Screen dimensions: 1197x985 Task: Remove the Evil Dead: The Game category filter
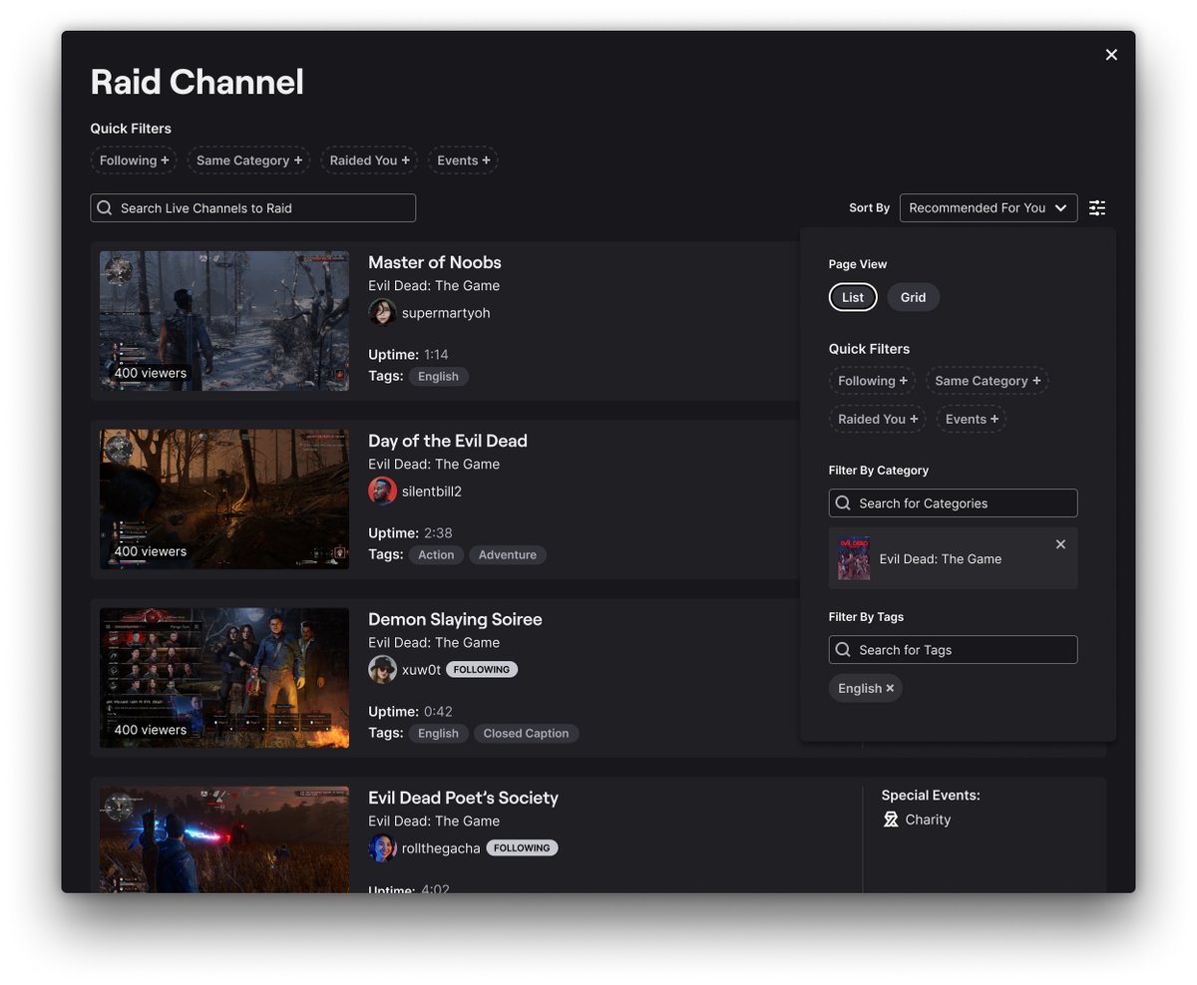point(1060,543)
